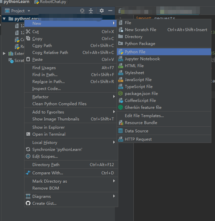Choose Clean Python Compiled Files
This screenshot has height=221, width=215.
pos(59,104)
